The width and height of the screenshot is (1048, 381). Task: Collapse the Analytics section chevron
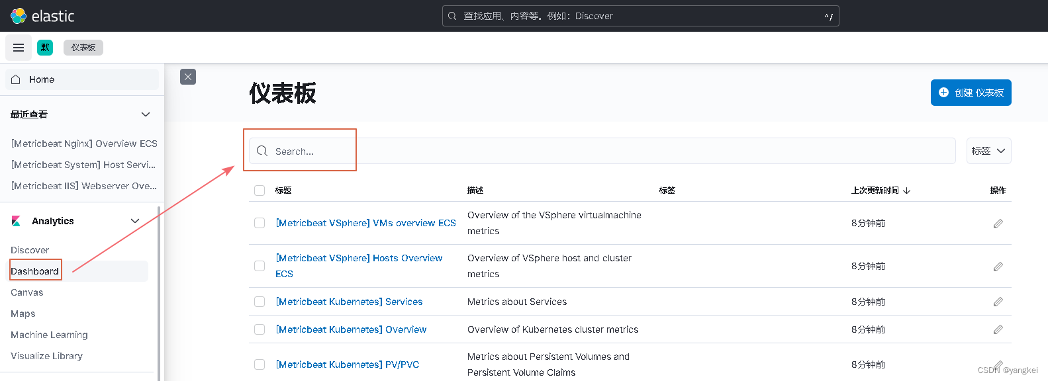(x=135, y=221)
